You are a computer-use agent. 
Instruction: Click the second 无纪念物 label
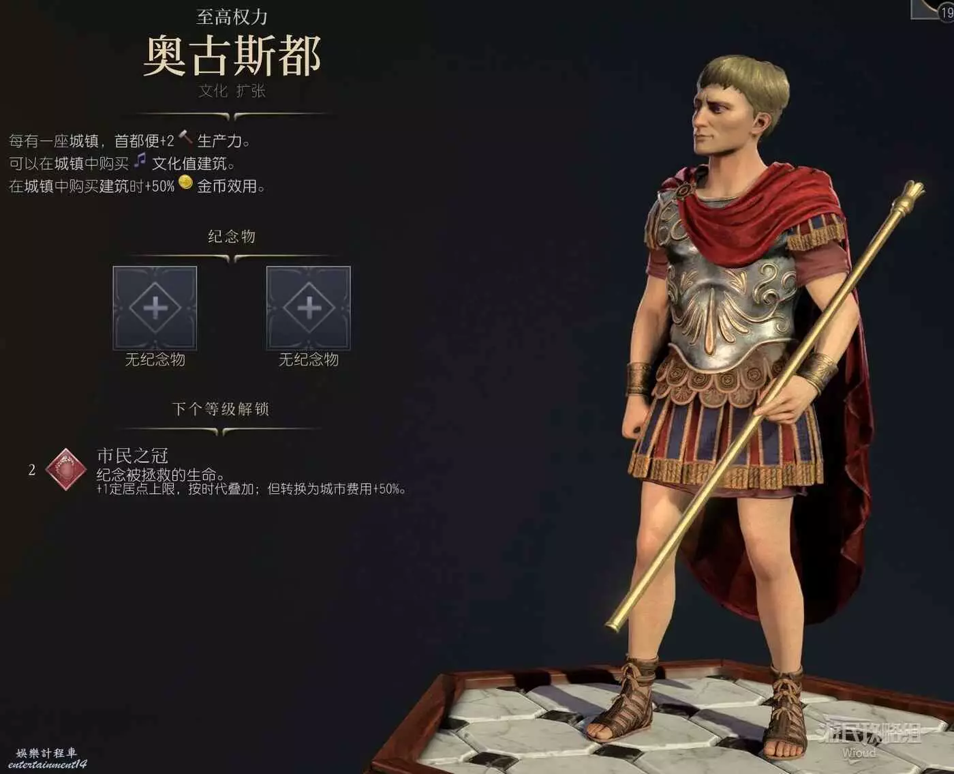309,359
